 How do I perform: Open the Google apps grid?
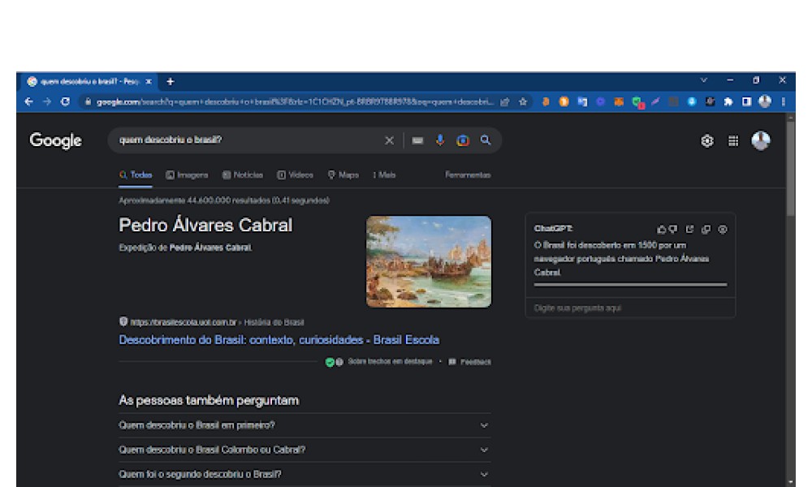pyautogui.click(x=733, y=140)
